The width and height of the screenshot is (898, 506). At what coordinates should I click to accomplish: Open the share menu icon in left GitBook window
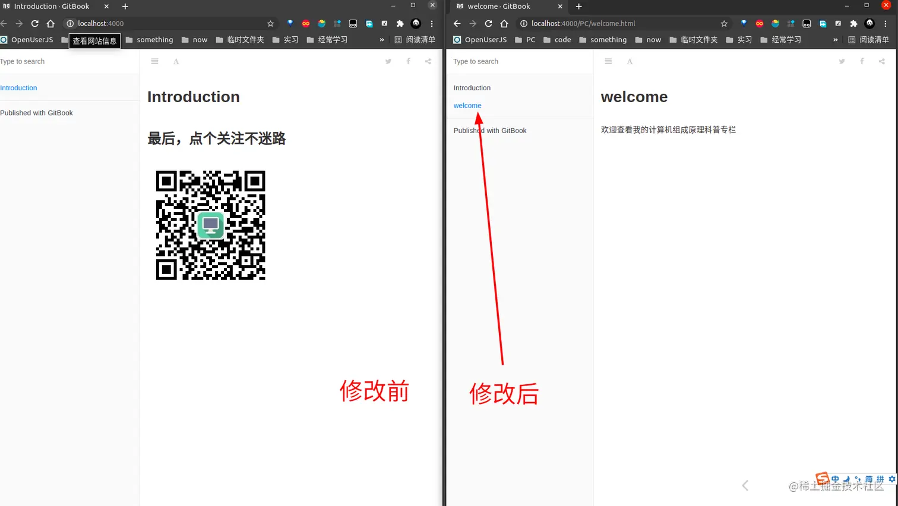click(428, 61)
